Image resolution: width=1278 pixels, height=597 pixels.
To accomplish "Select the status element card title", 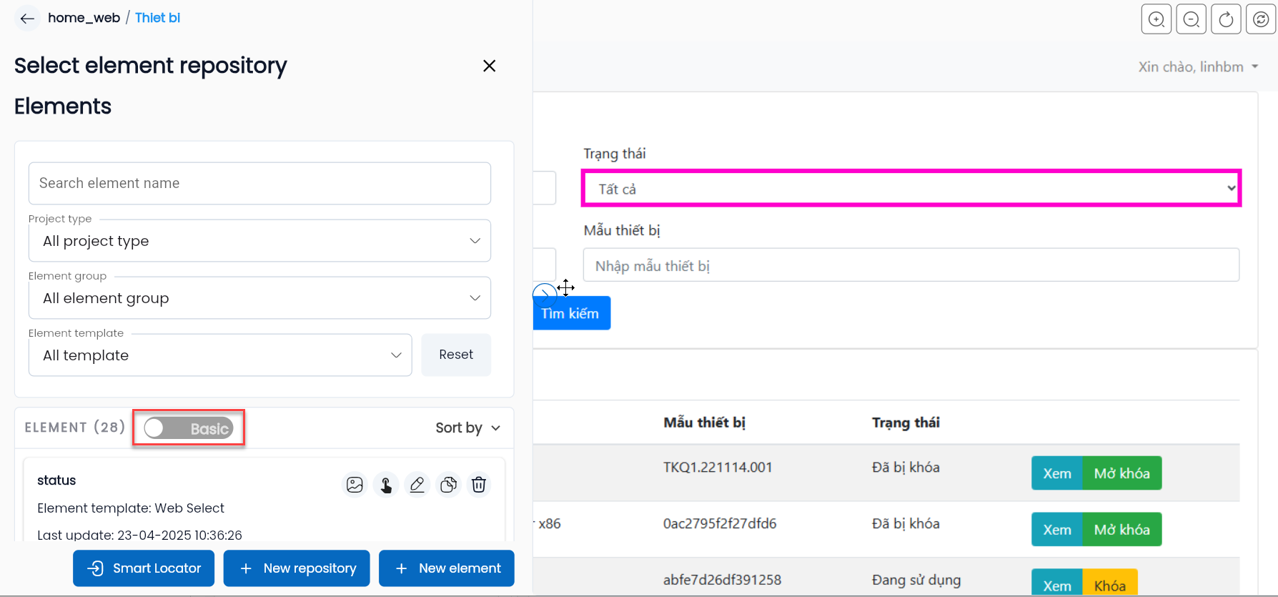I will pos(56,480).
